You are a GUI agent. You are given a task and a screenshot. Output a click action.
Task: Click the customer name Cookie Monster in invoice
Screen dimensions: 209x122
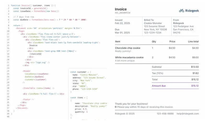[x=153, y=23]
